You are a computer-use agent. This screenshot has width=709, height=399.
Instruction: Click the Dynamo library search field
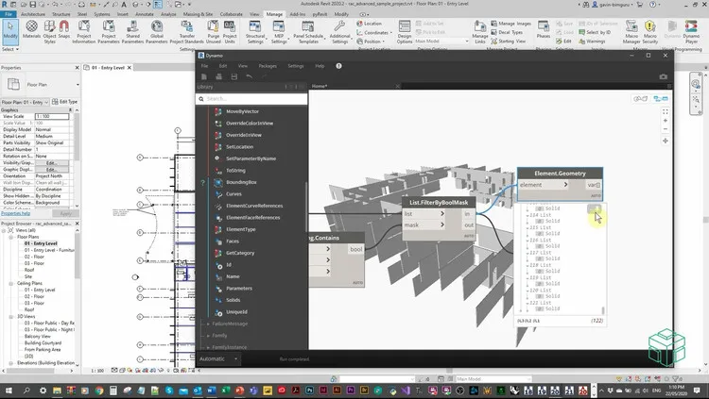(x=251, y=98)
